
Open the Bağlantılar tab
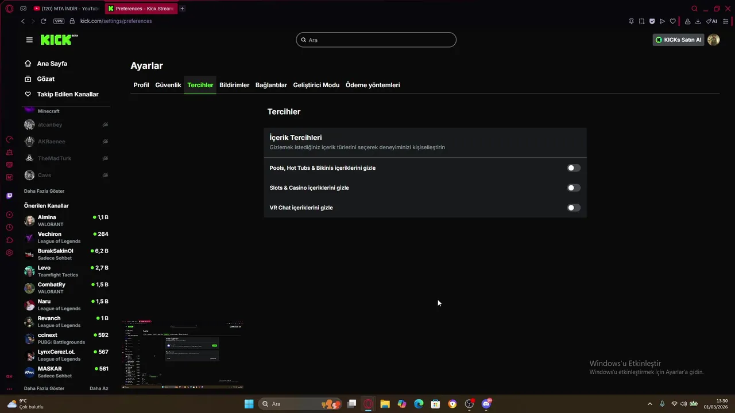click(271, 85)
